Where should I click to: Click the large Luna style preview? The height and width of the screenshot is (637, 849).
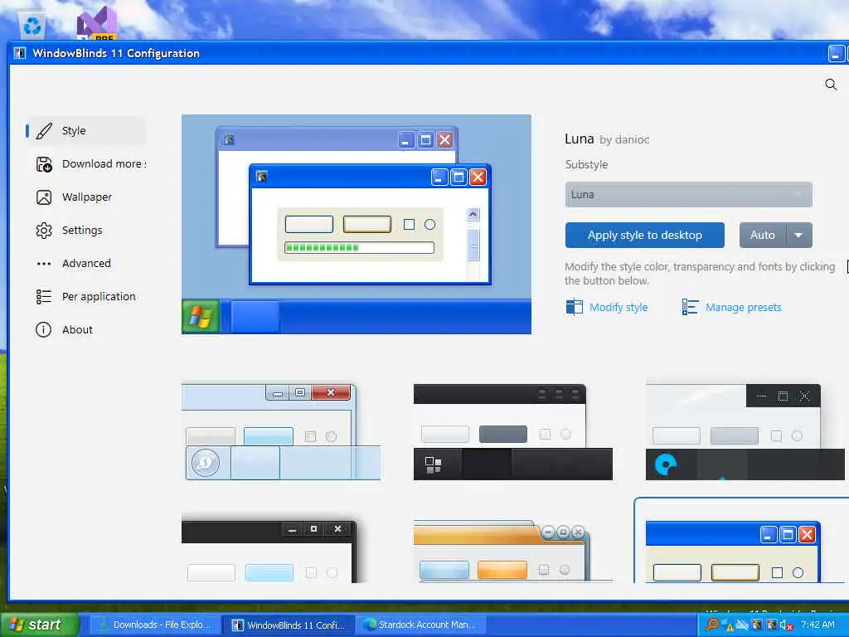357,224
